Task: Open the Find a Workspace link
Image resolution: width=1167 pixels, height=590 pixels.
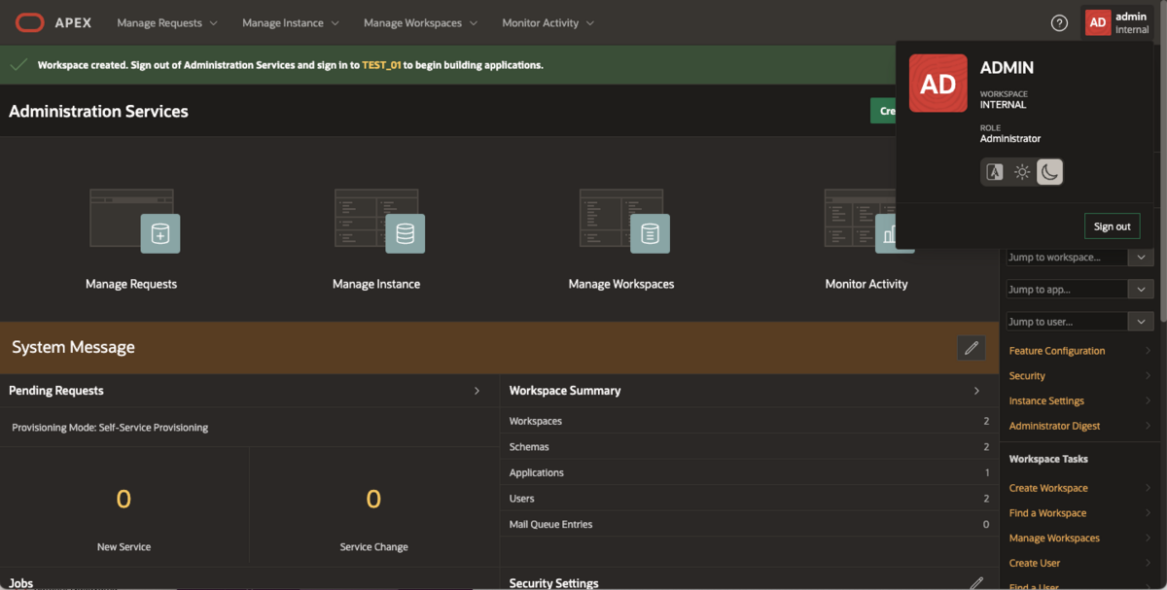Action: click(1047, 513)
